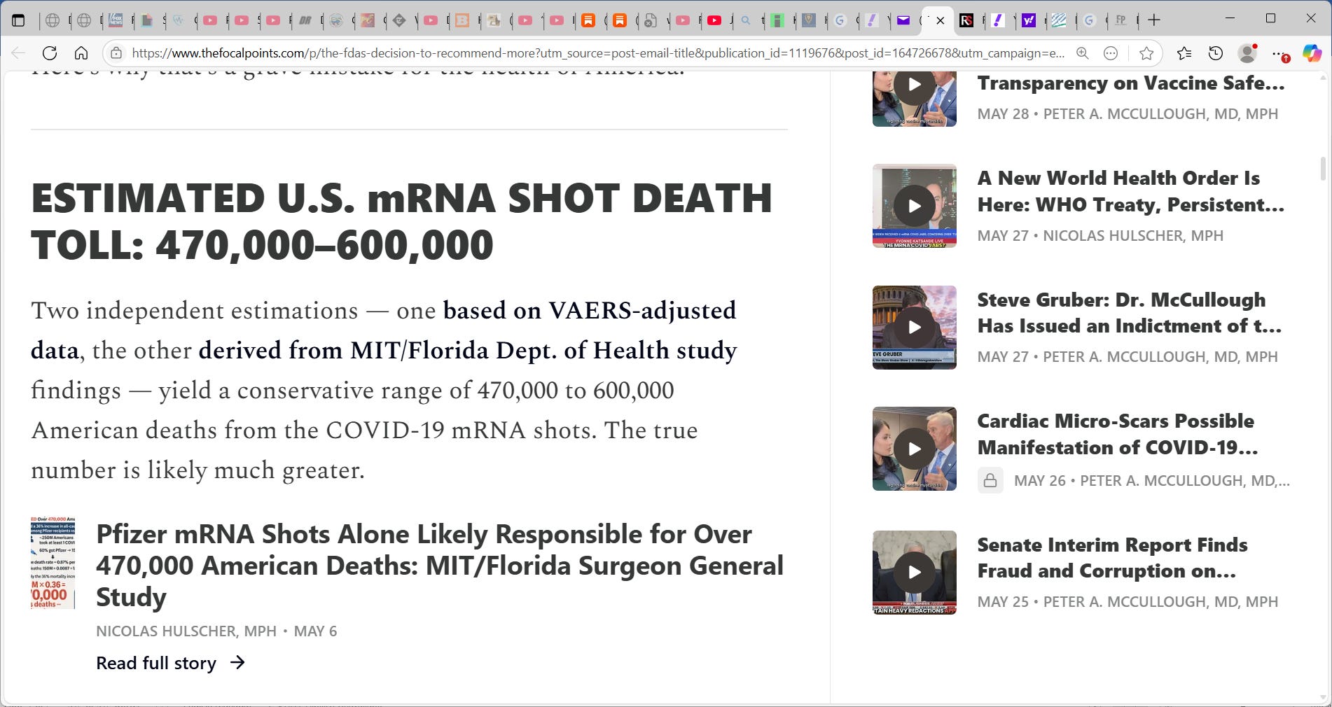Switch to the Blogger 'B' tab
1332x707 pixels.
pyautogui.click(x=462, y=20)
